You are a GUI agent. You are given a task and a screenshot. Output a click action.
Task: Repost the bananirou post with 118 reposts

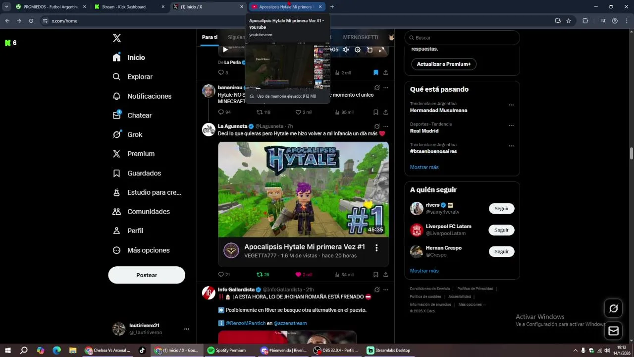[x=263, y=112]
